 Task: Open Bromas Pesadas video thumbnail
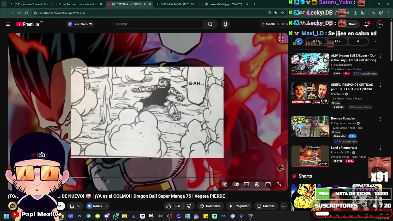pos(310,126)
